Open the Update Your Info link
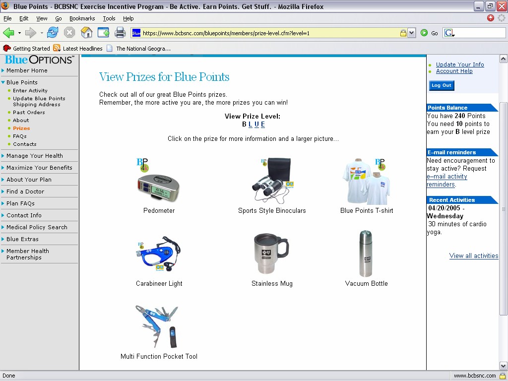The image size is (508, 381). [460, 64]
